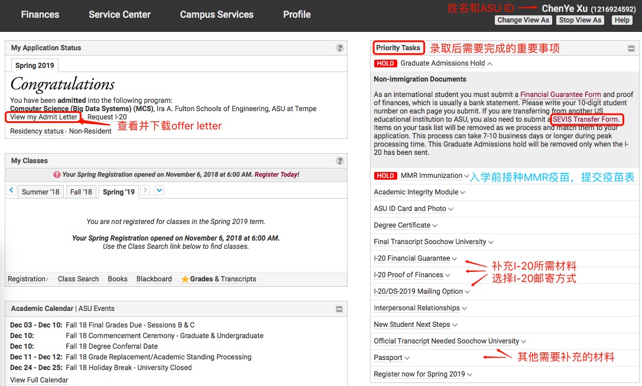Click red alert icon in registration notice

[x=57, y=175]
